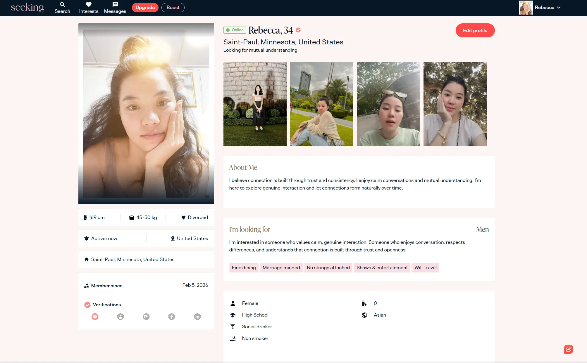This screenshot has width=587, height=363.
Task: Go to Seeking home logo
Action: coord(27,8)
